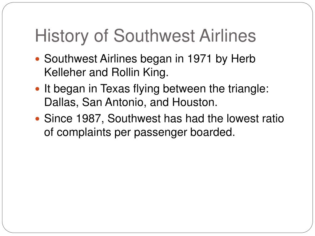Screen dimensions: 315x236
Task: Click the city name Dallas
Action: pos(60,102)
